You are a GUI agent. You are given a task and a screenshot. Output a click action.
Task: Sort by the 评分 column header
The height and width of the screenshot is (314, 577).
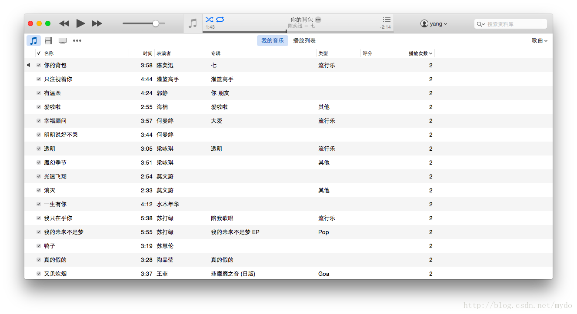click(x=367, y=53)
